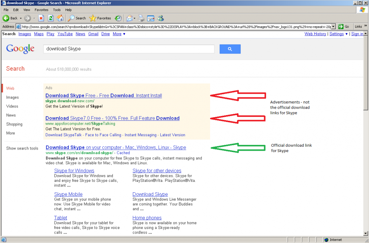Open the Search toolbar button
369x243 pixels.
pos(77,18)
